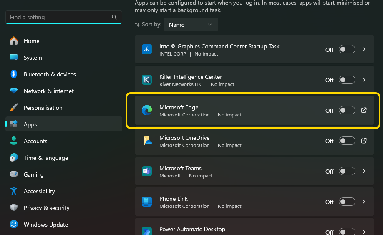Click the Accessibility figure icon
The image size is (383, 235).
click(14, 191)
